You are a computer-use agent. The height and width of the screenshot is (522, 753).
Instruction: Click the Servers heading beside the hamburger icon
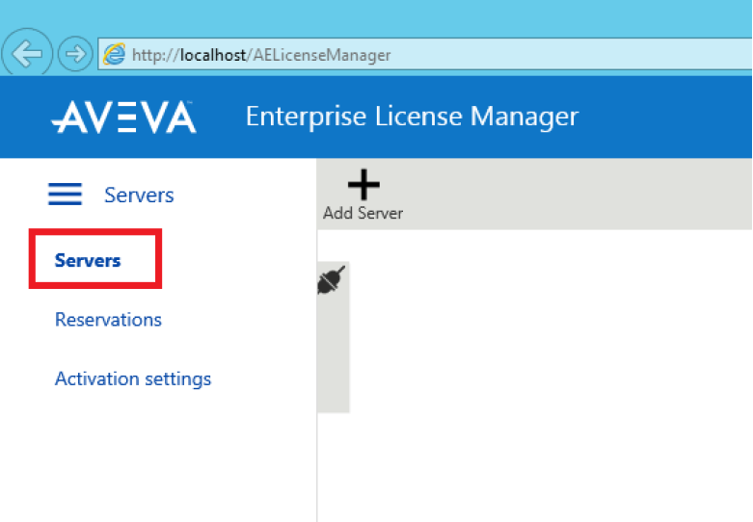click(x=139, y=195)
